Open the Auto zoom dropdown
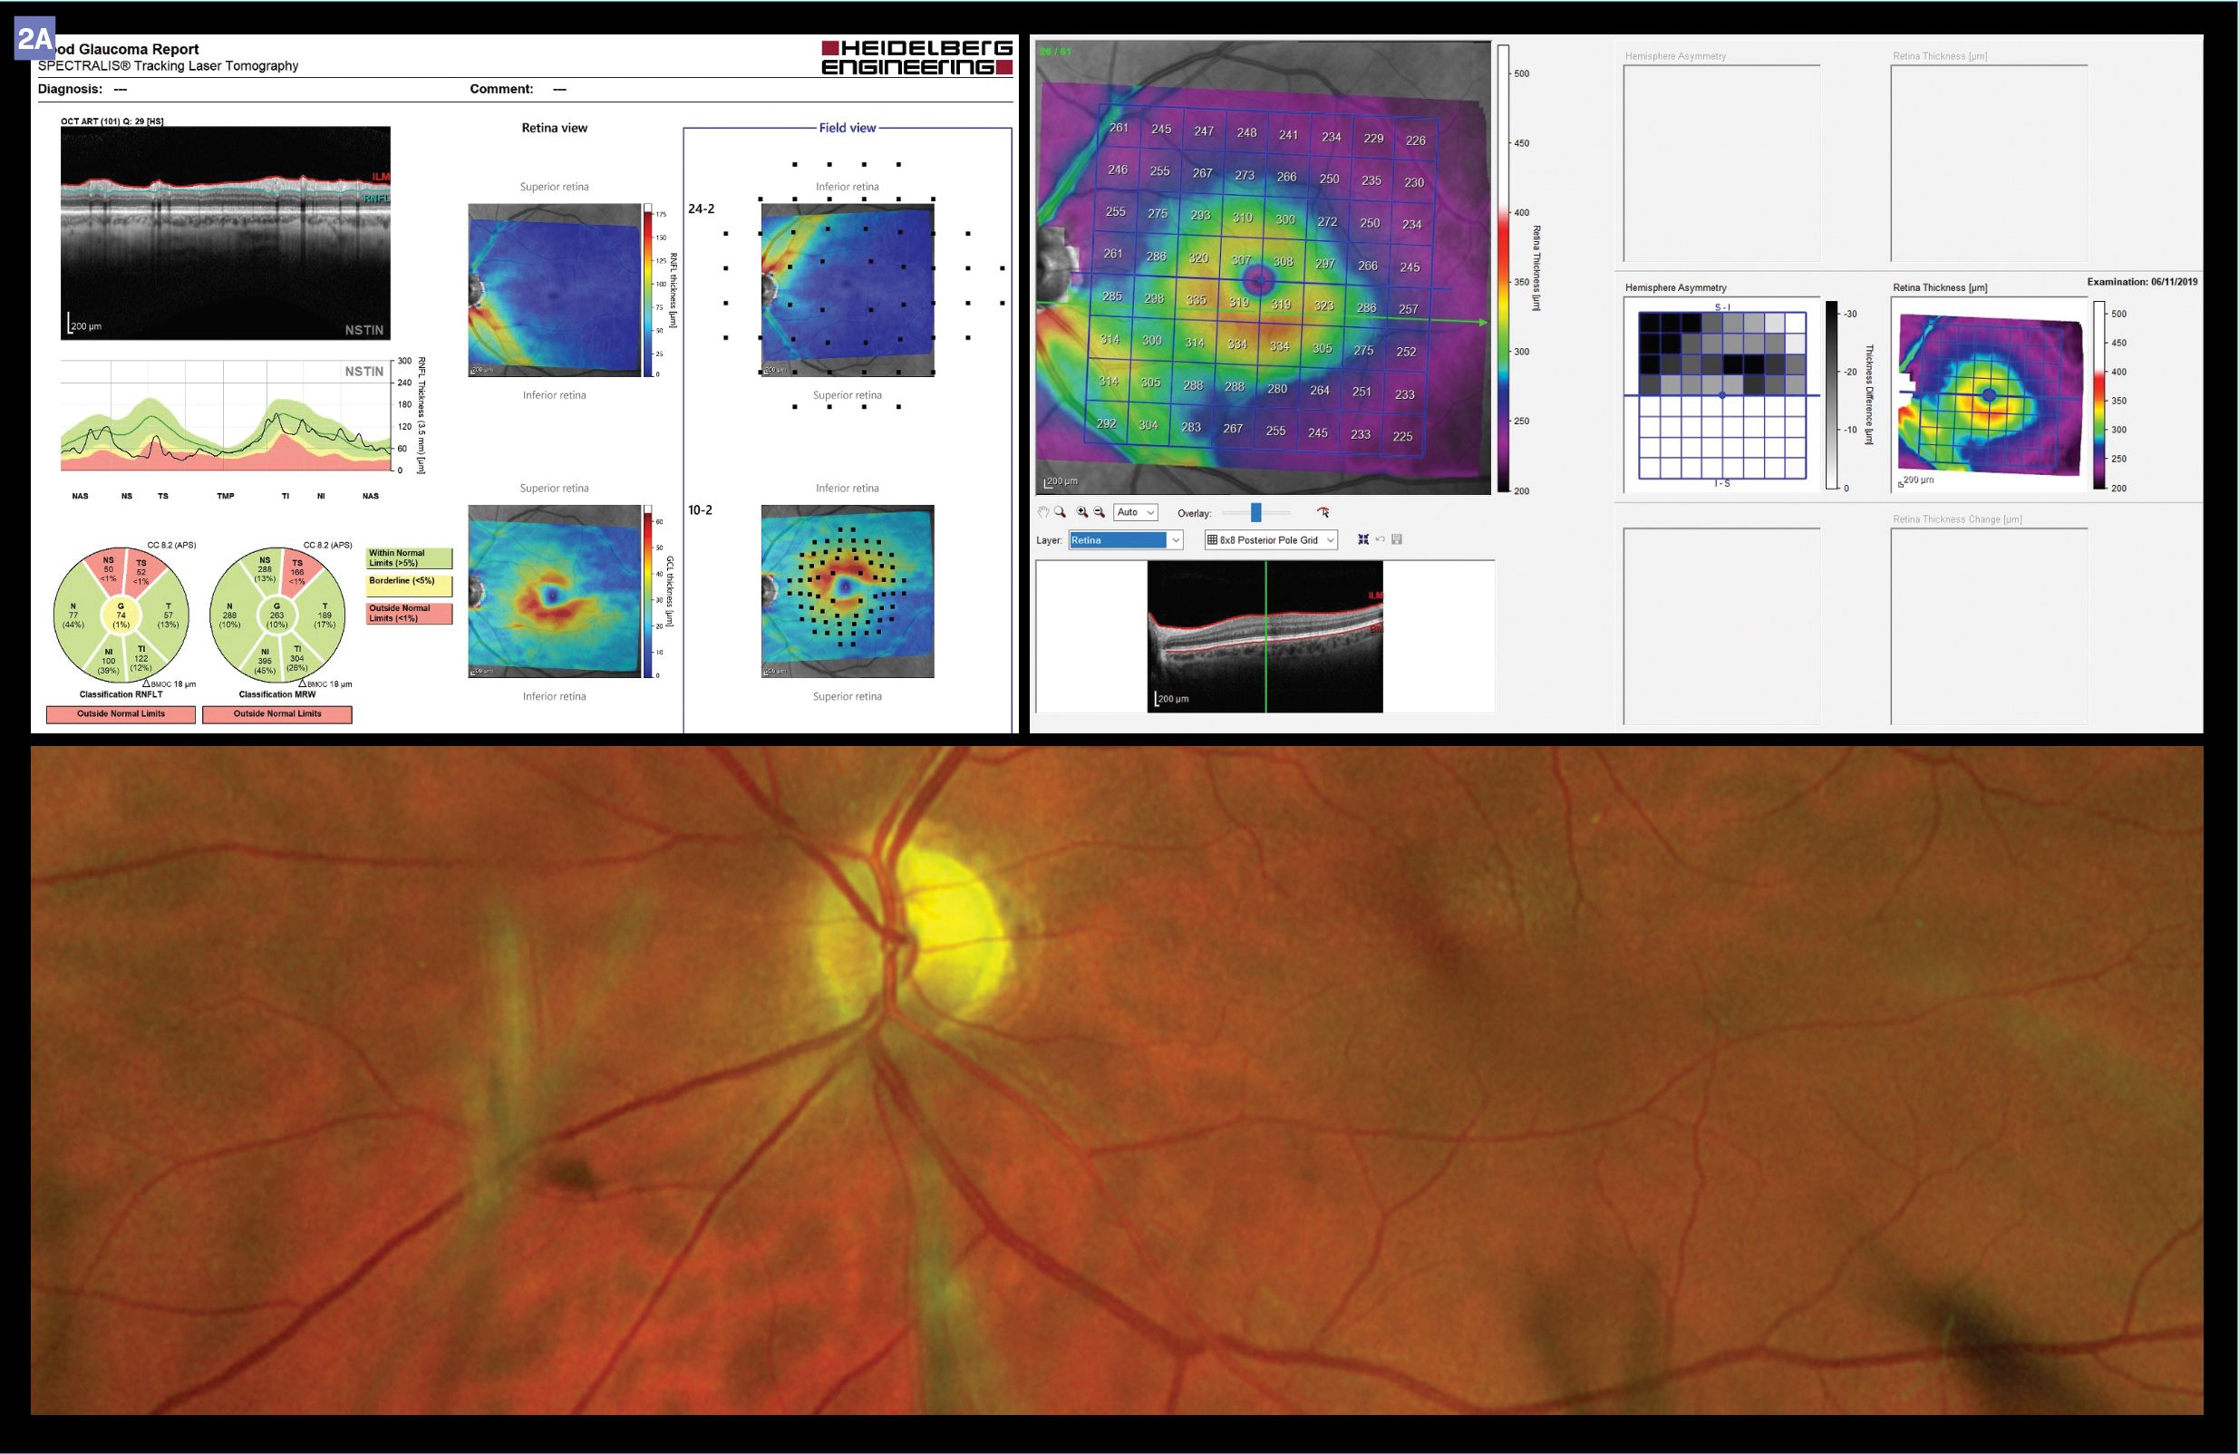The height and width of the screenshot is (1454, 2239). coord(1136,512)
